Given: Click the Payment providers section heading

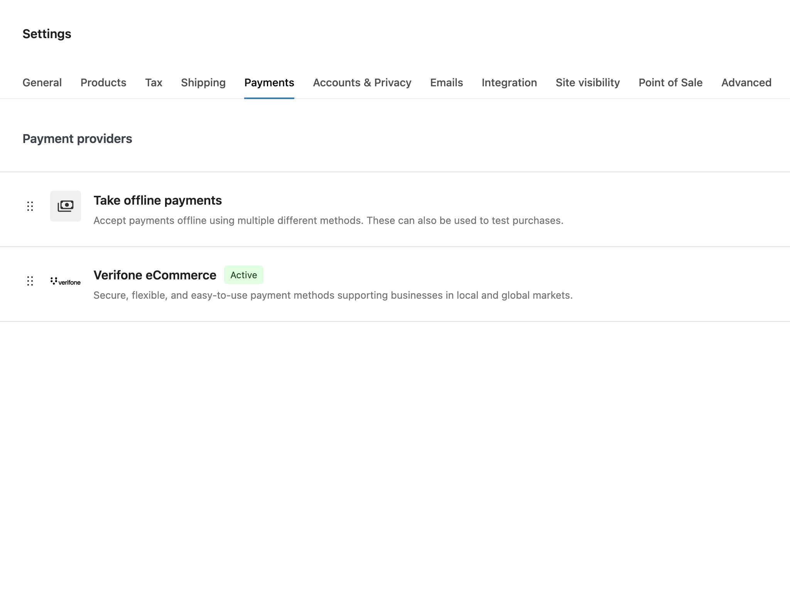Looking at the screenshot, I should coord(77,138).
